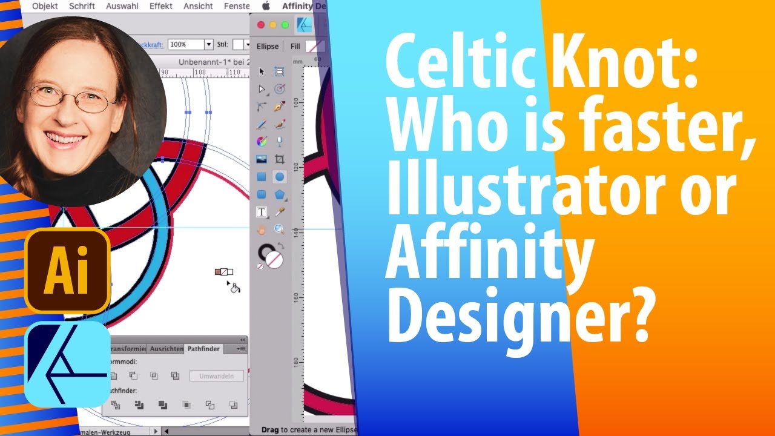Collapse the Pathfinder panel double arrows
Viewport: 775px width, 436px height.
243,340
